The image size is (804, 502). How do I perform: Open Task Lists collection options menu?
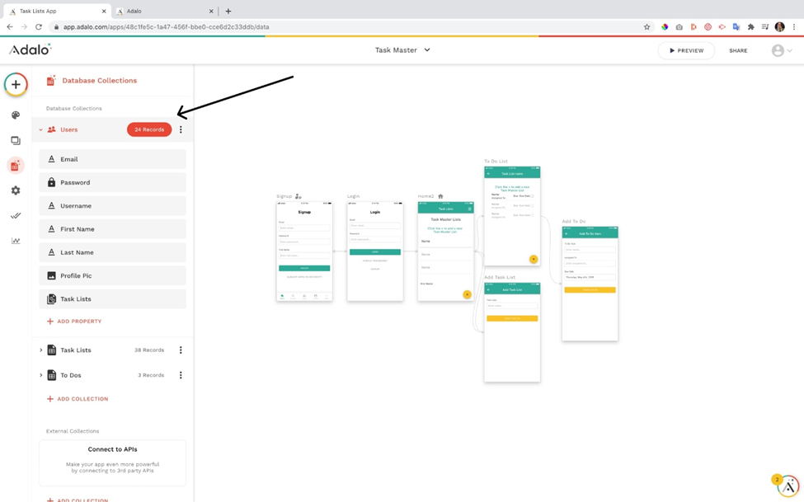click(x=181, y=350)
